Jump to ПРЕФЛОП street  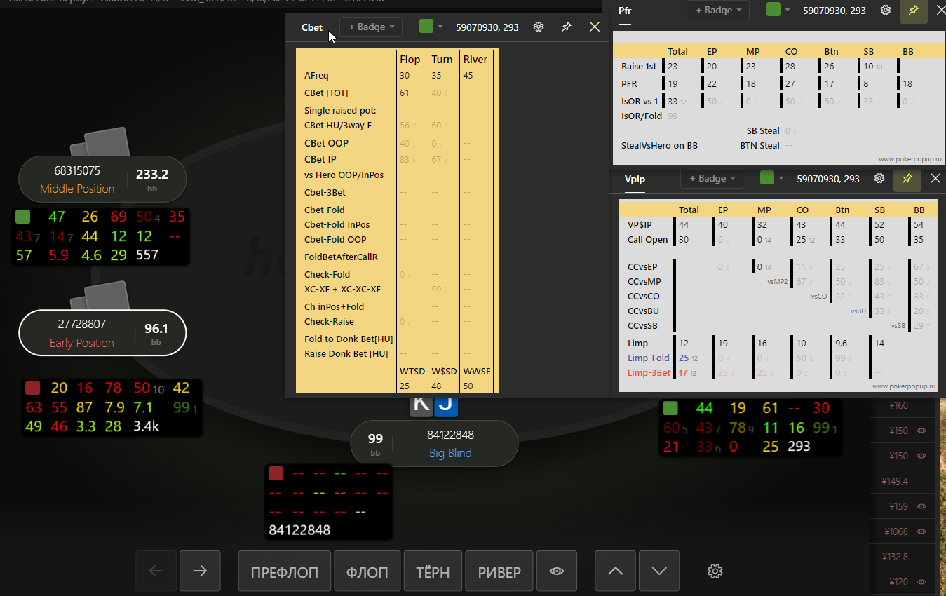click(x=285, y=571)
